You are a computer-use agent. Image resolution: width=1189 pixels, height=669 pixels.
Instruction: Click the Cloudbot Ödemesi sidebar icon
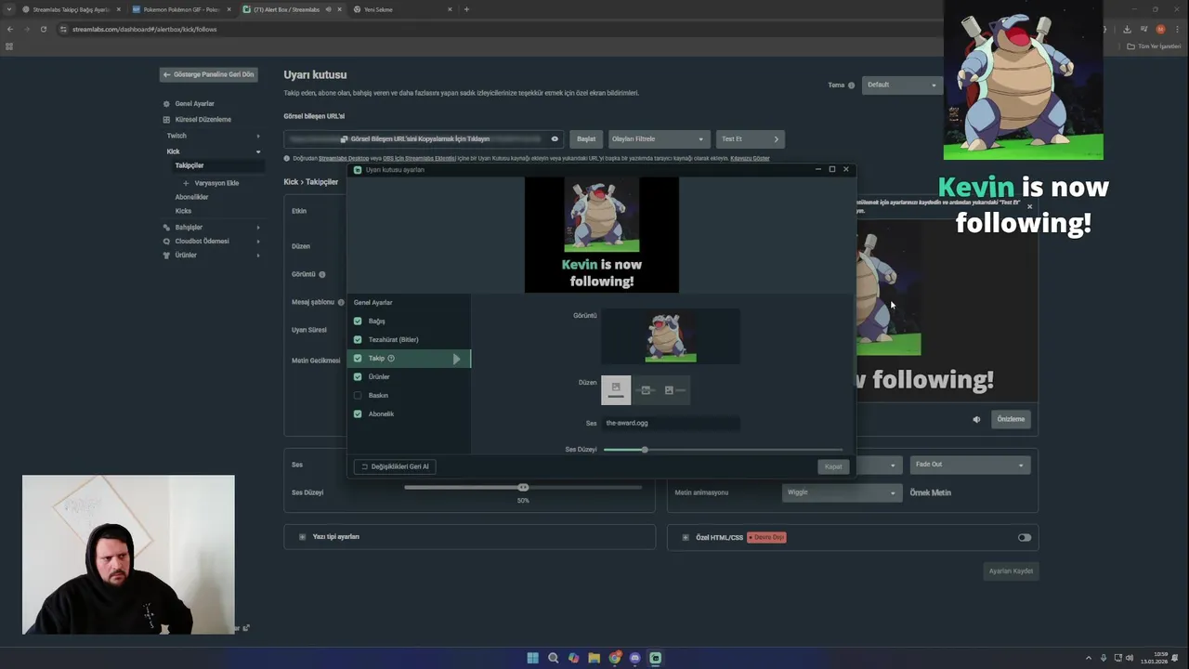[166, 242]
